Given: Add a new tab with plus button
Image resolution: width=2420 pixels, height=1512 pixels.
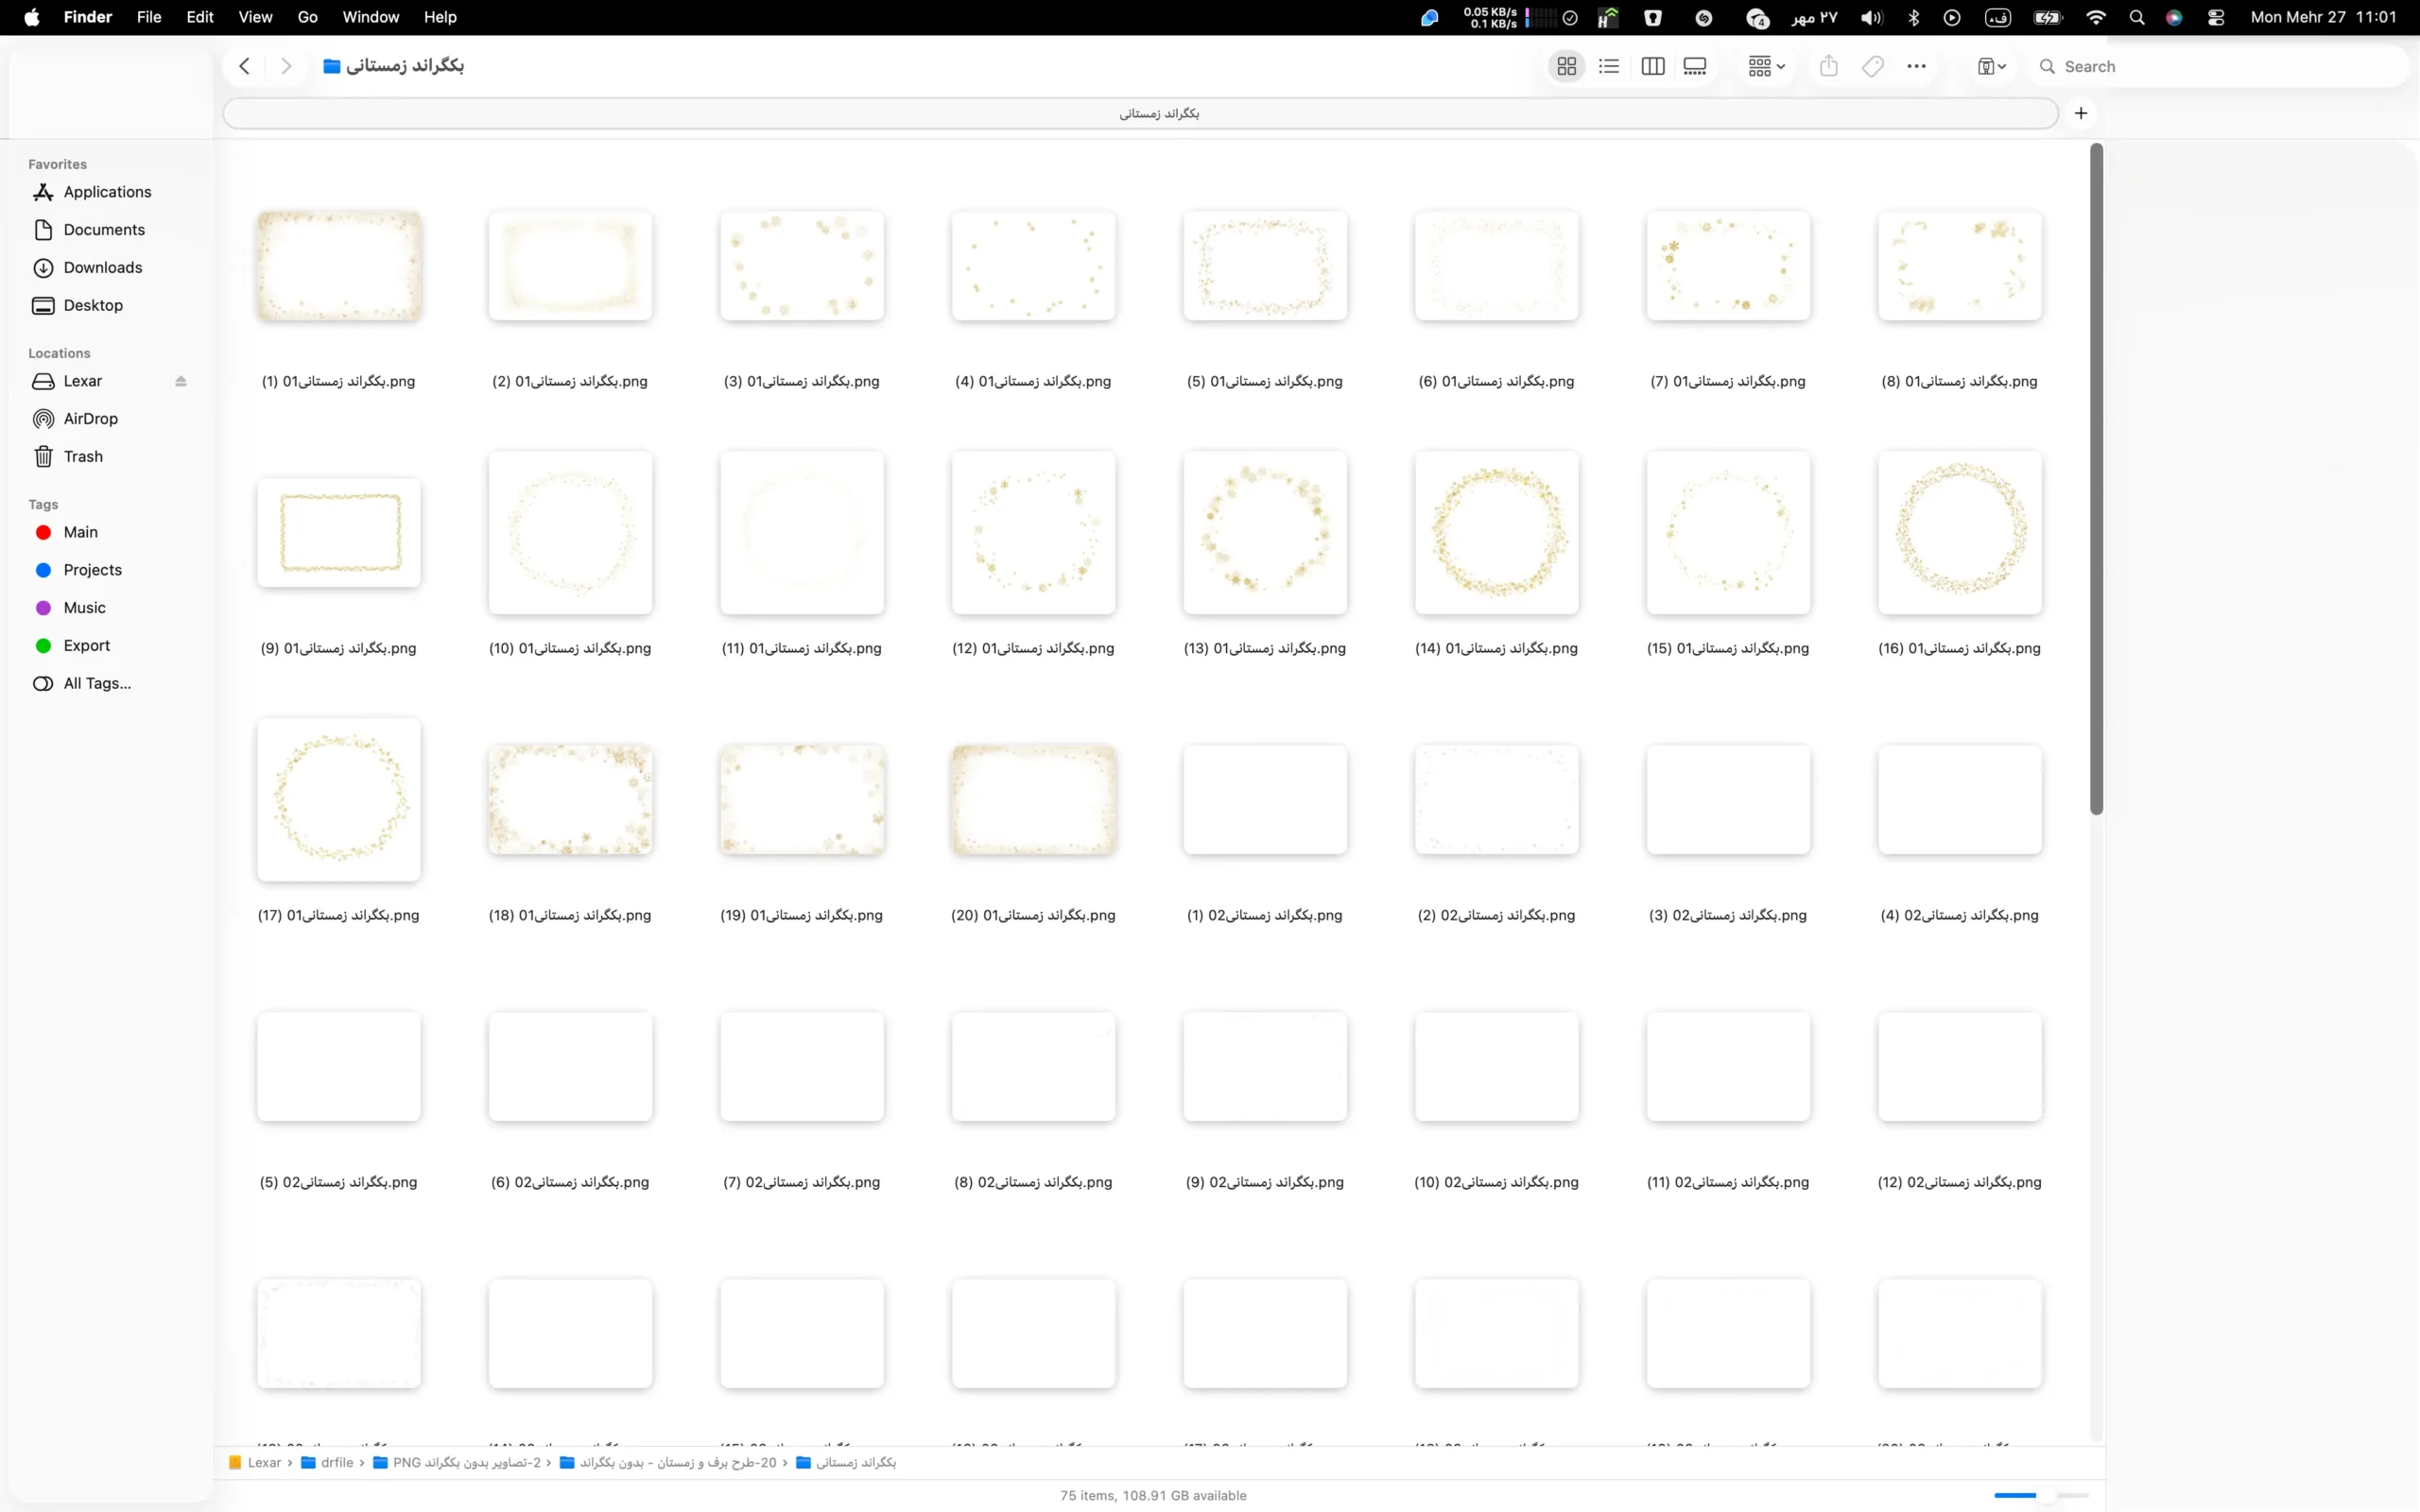Looking at the screenshot, I should pos(2081,113).
